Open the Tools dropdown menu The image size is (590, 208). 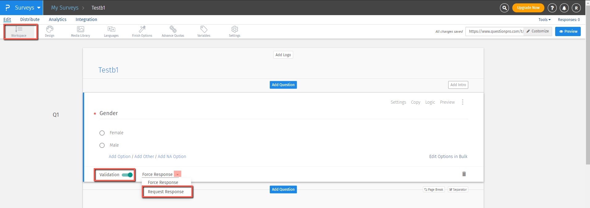coord(544,19)
